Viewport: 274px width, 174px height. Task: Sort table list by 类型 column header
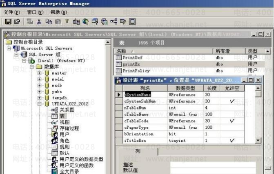coord(255,51)
